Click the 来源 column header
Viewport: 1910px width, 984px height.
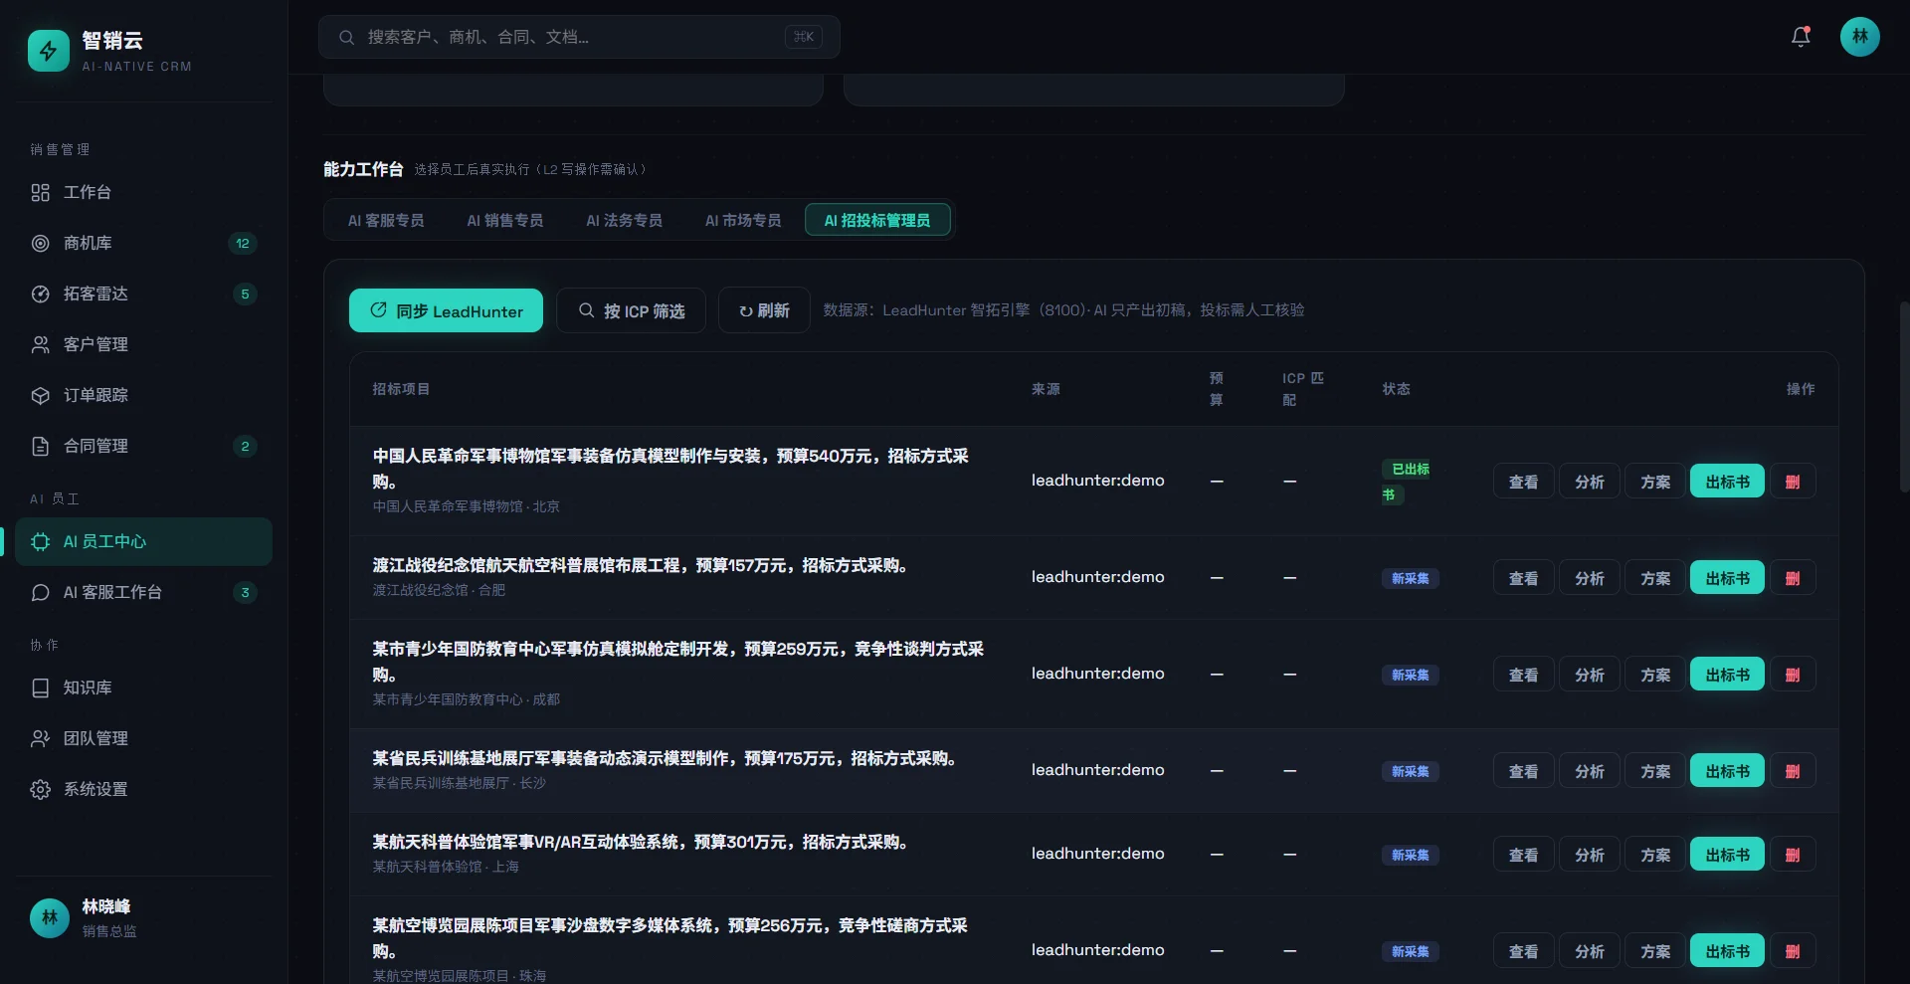coord(1046,389)
